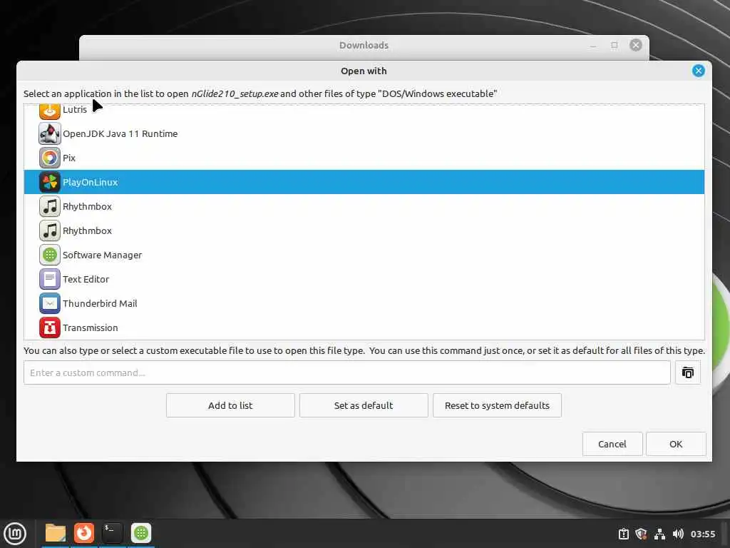The height and width of the screenshot is (548, 730).
Task: Select the Thunderbird Mail icon
Action: (49, 303)
